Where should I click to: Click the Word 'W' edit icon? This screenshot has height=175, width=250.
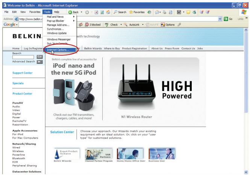coord(179,12)
